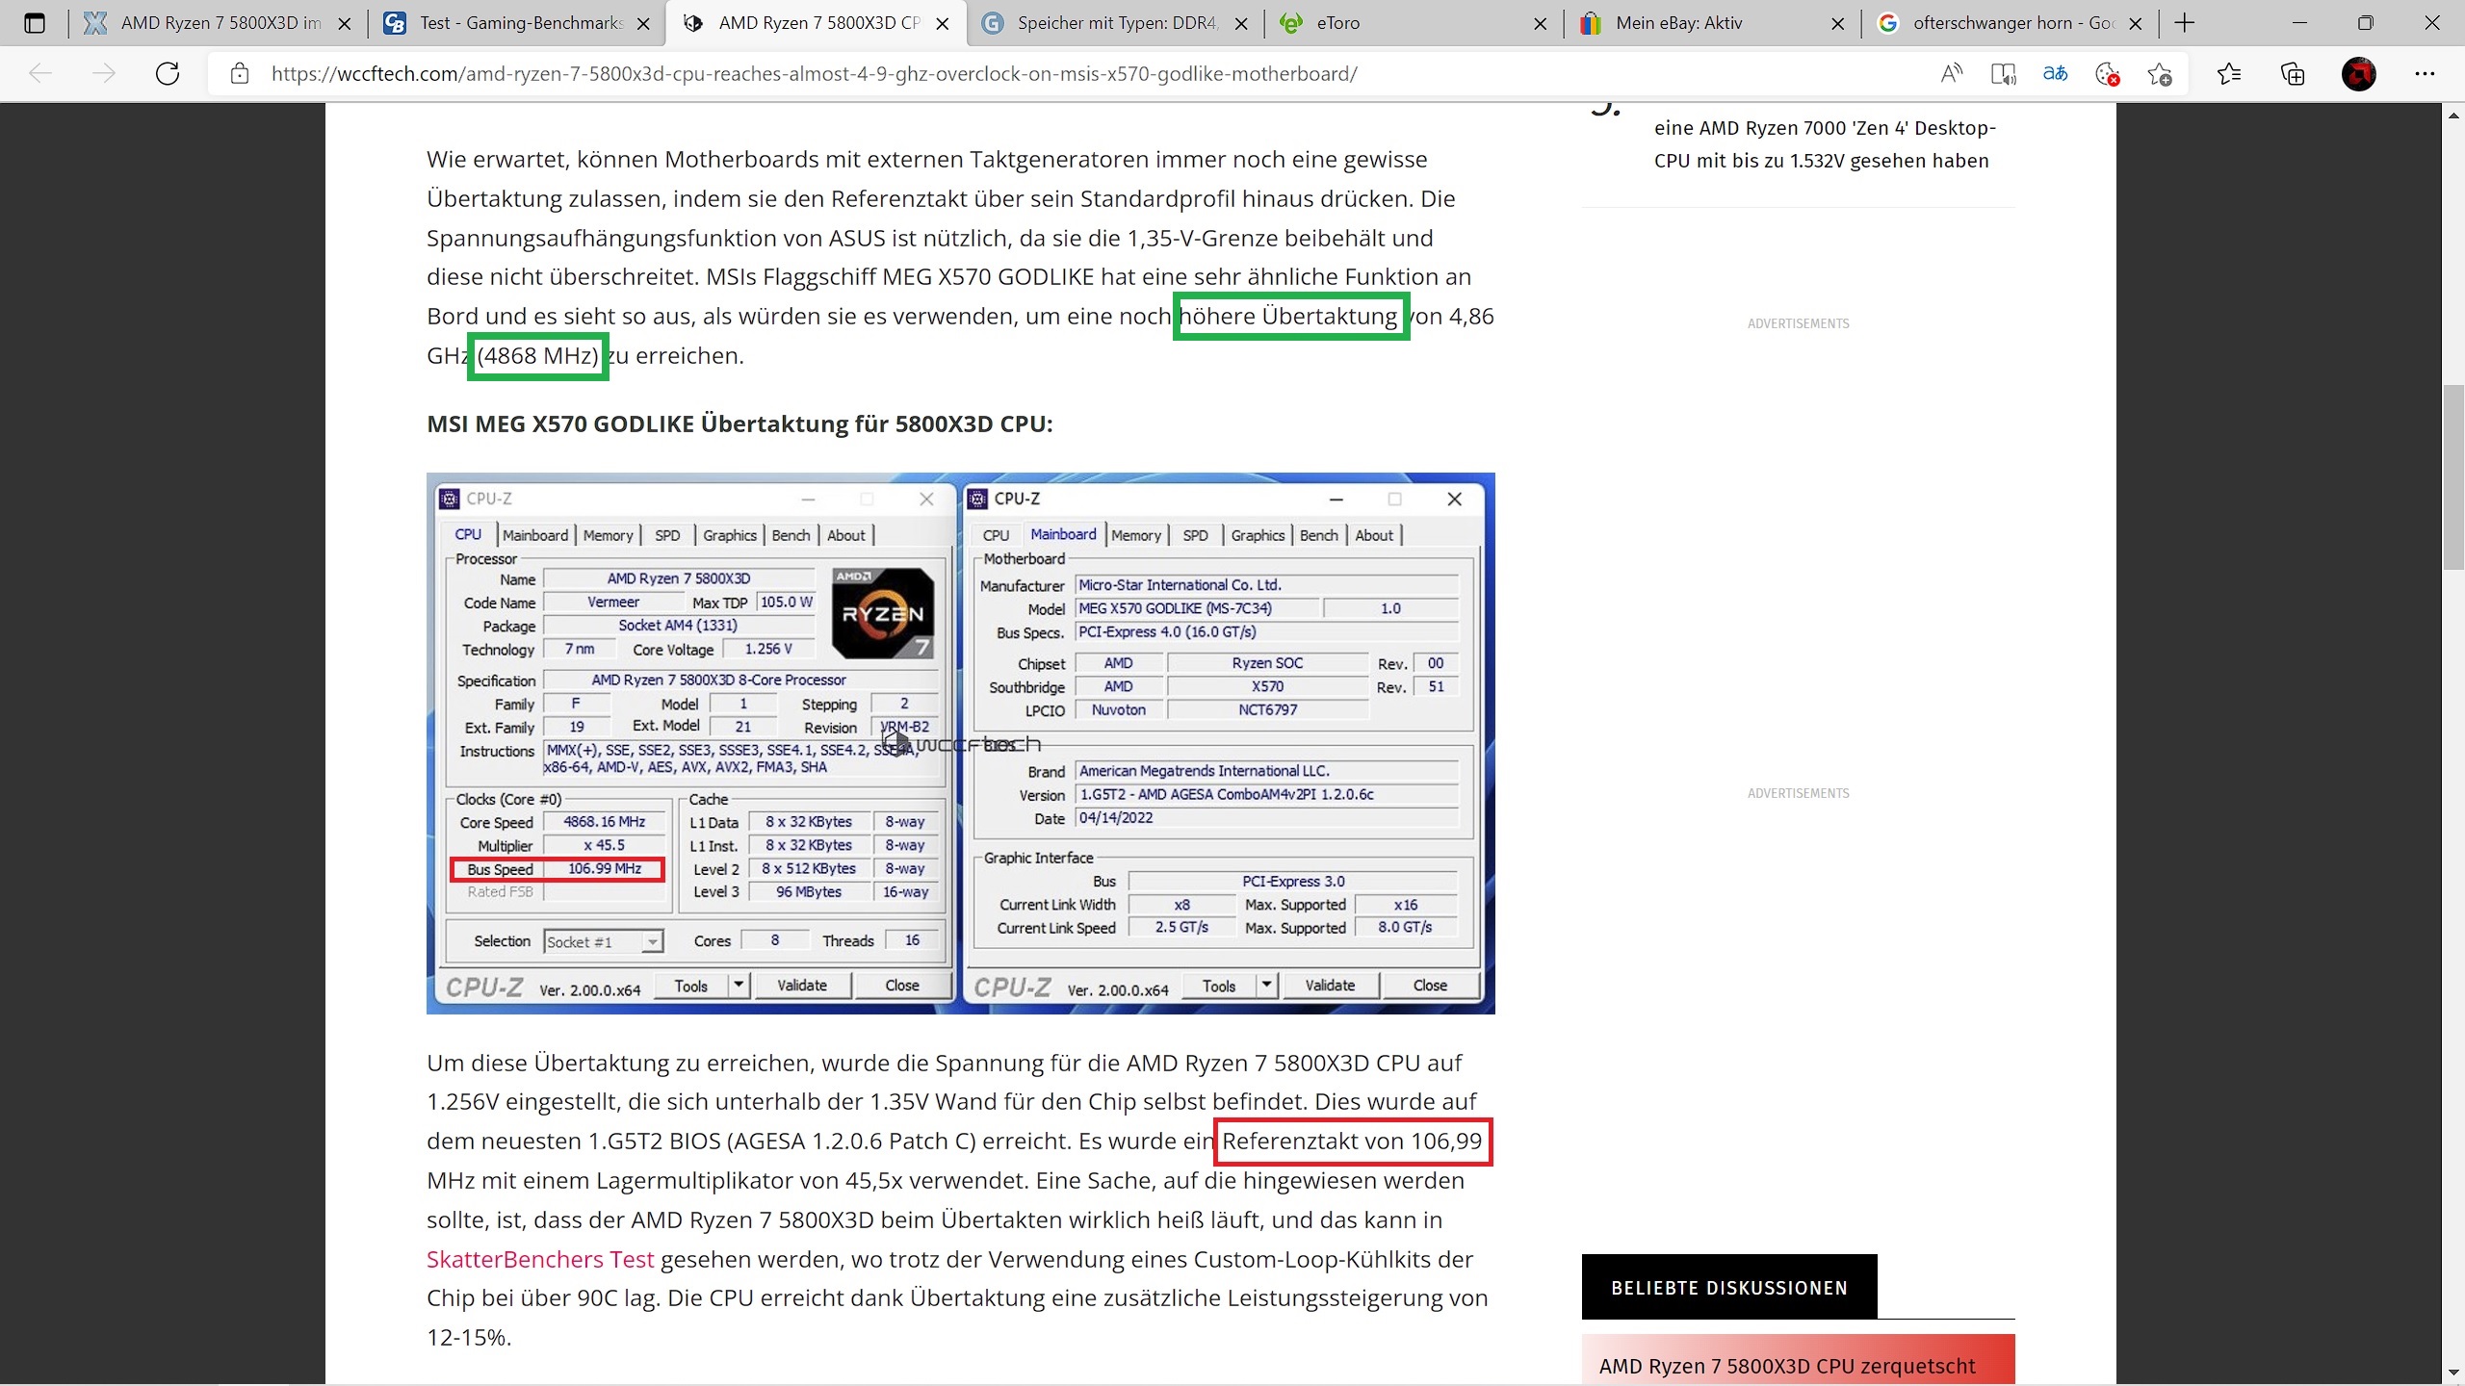Open the Collections panel
Screen dimensions: 2465x1386
tap(2293, 74)
